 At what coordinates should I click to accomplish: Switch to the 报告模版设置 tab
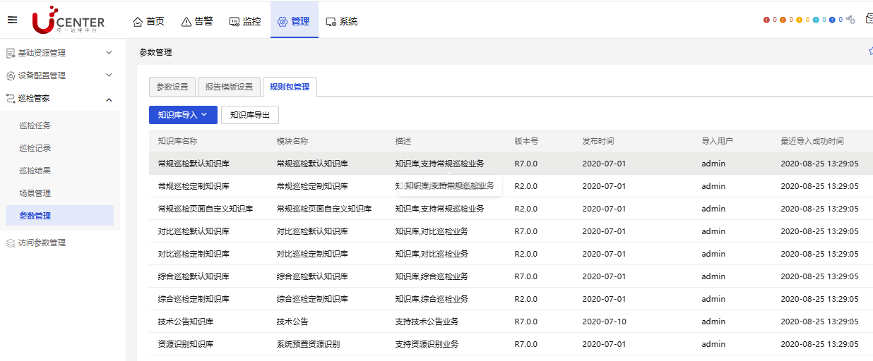(x=229, y=87)
